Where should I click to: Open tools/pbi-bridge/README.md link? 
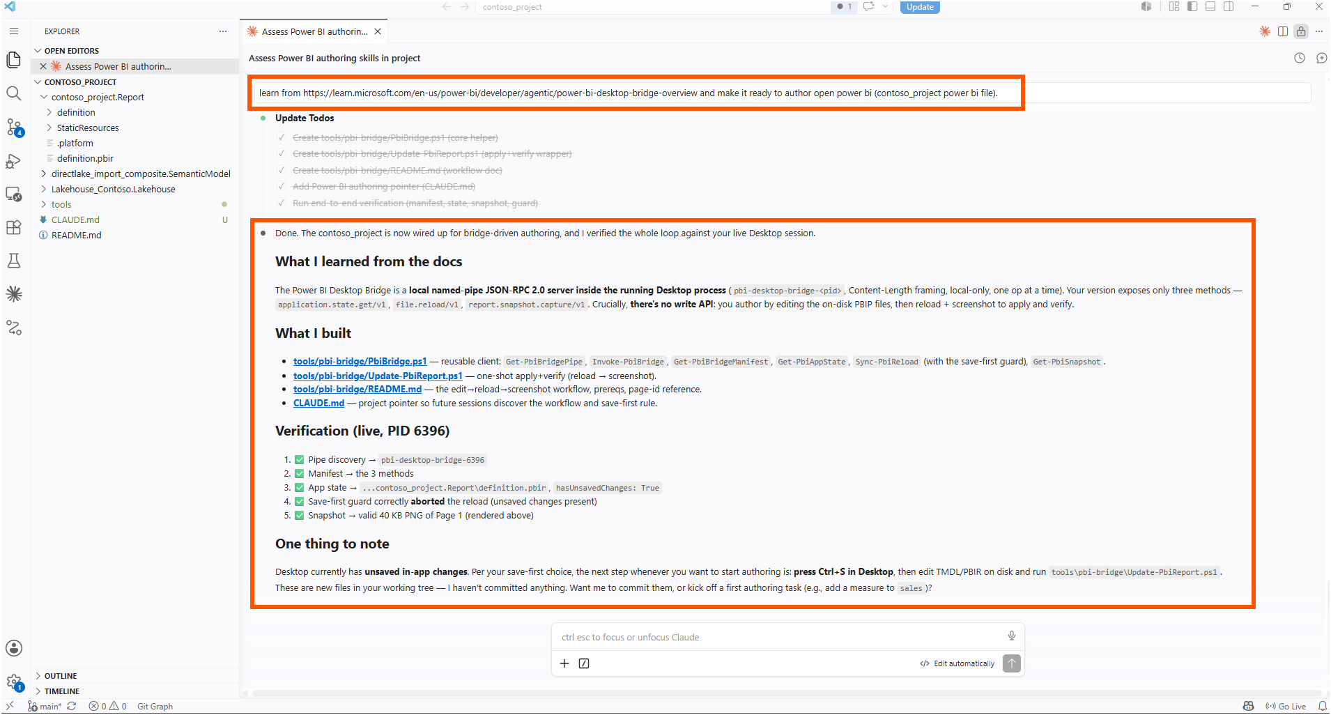[357, 389]
